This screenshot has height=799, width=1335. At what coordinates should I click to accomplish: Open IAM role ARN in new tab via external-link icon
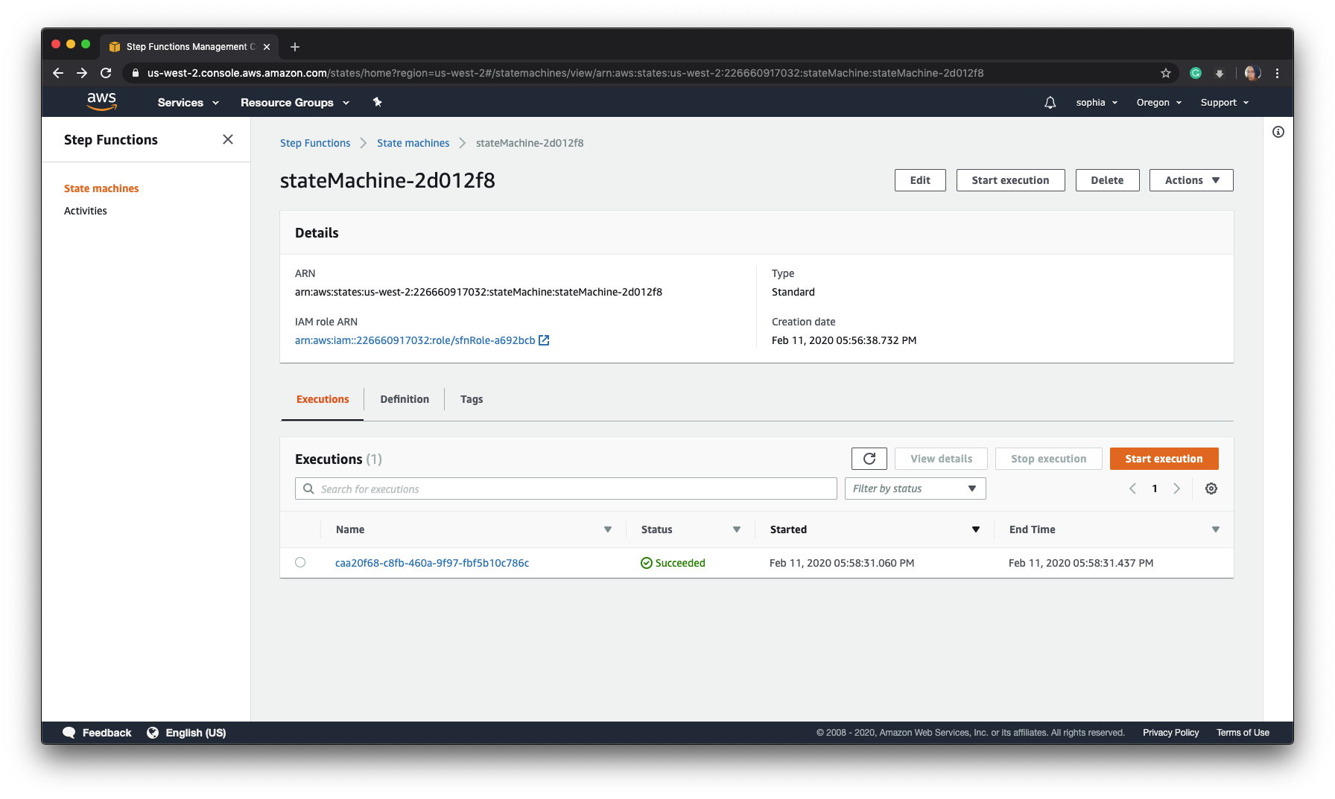click(x=544, y=340)
